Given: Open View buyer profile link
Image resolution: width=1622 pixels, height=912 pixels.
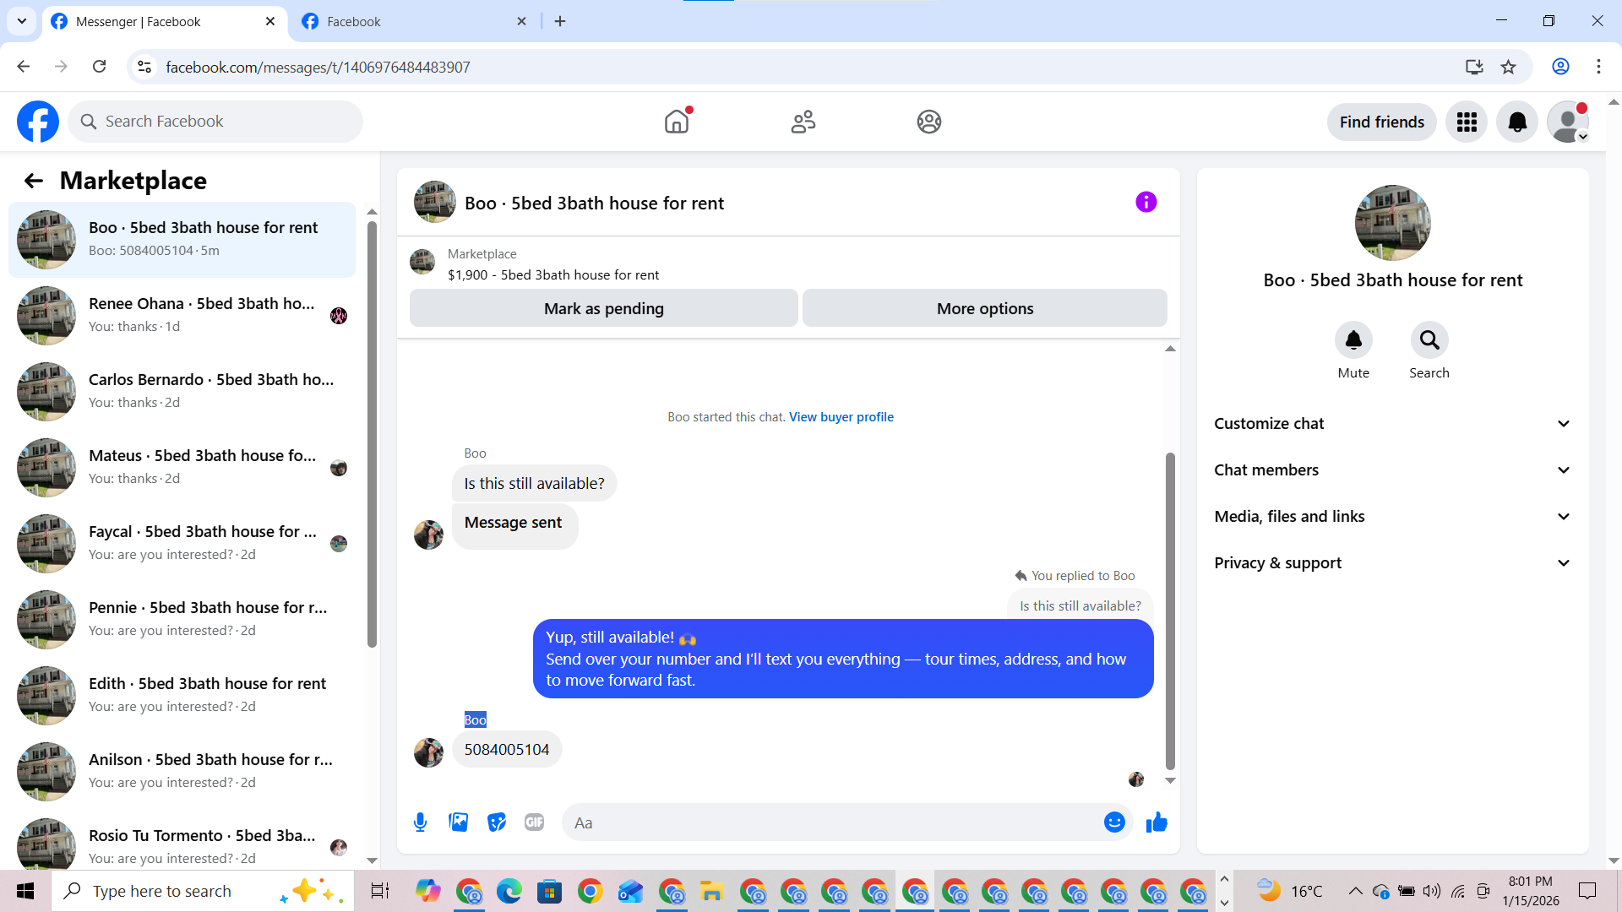Looking at the screenshot, I should 841,417.
